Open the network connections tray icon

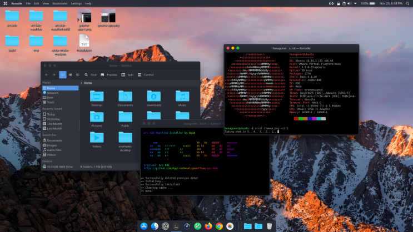pos(331,3)
